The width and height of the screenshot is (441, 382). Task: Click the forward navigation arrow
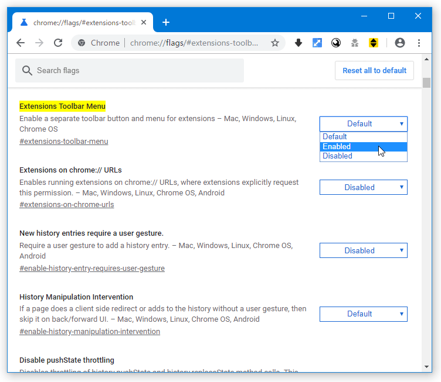39,43
